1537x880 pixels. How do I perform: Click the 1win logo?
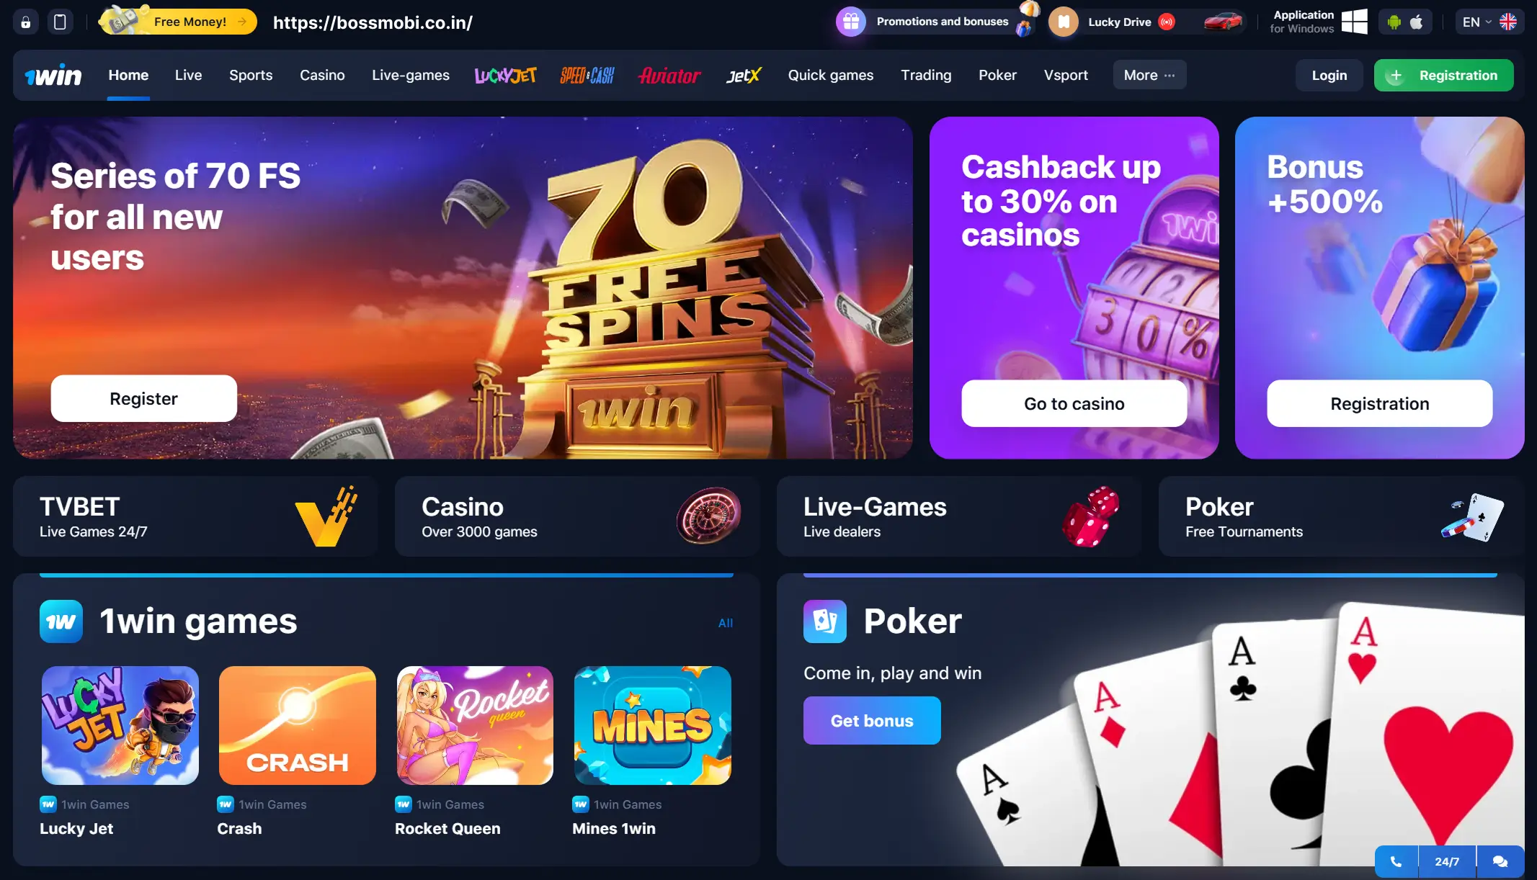pyautogui.click(x=53, y=75)
